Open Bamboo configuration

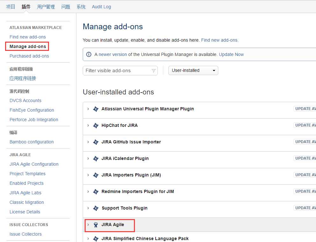32,142
